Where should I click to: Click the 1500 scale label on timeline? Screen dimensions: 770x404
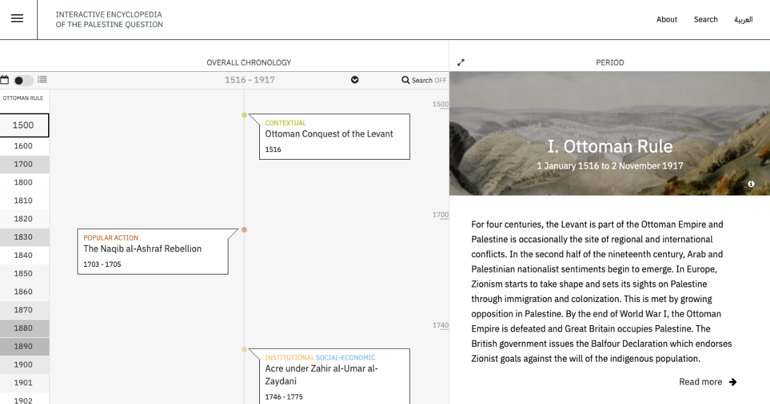[440, 105]
